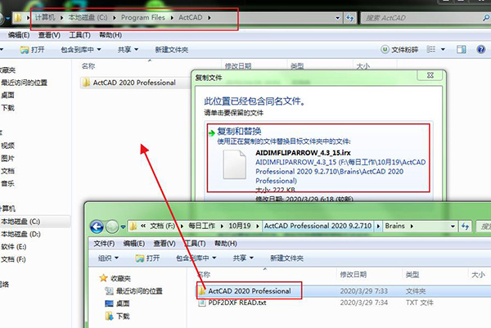Open 工具(T) menu in ActCAD window
Image resolution: width=491 pixels, height=328 pixels.
click(x=80, y=35)
